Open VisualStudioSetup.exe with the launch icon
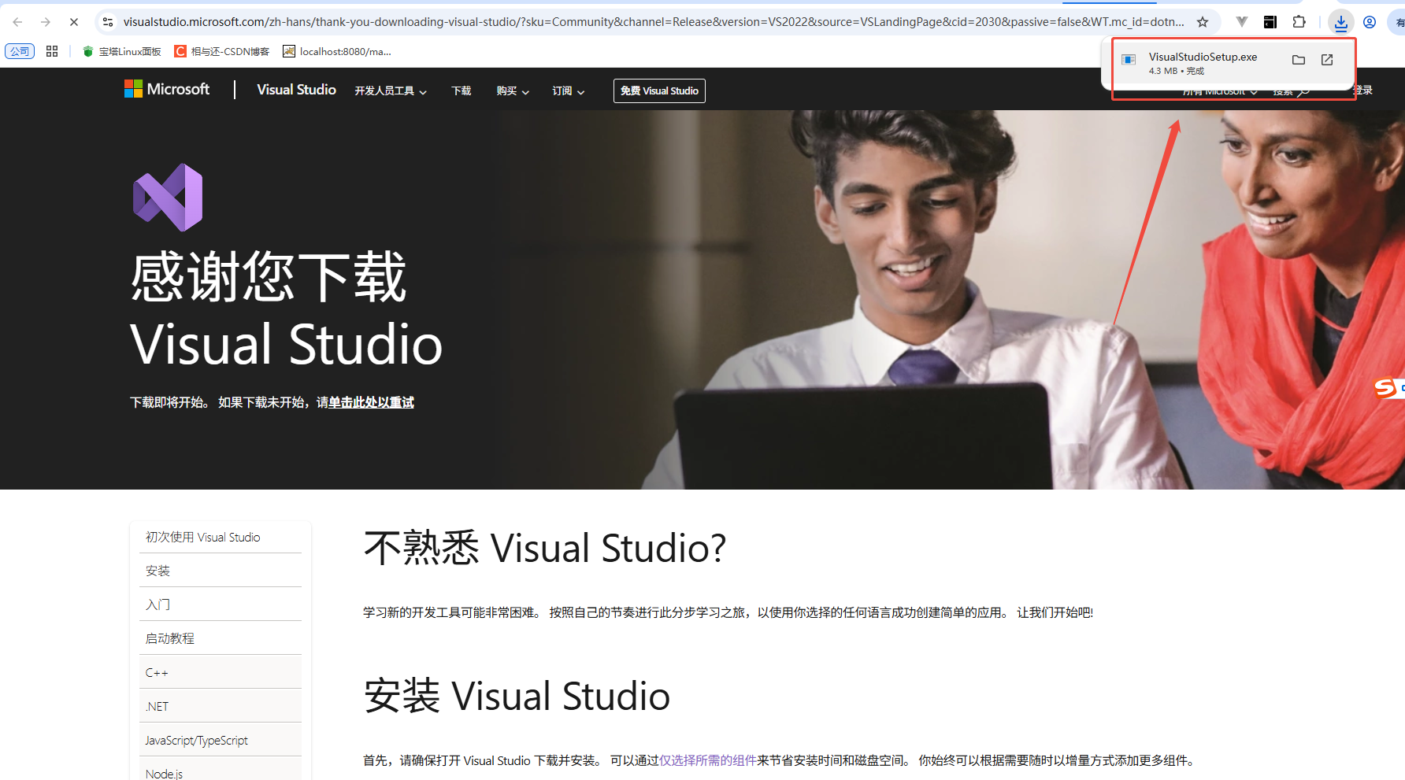 pyautogui.click(x=1327, y=60)
